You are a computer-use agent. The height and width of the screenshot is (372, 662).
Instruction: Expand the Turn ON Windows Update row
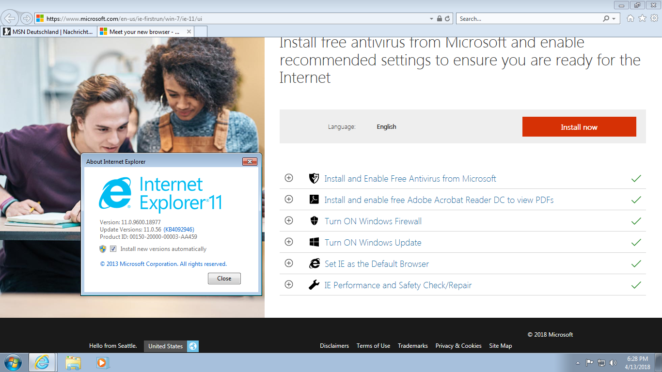click(289, 242)
